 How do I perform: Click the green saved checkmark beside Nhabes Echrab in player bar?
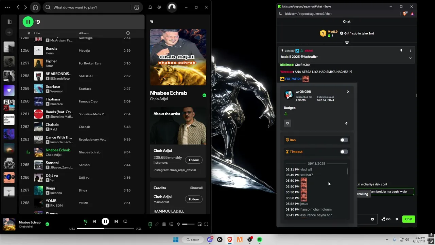click(47, 224)
